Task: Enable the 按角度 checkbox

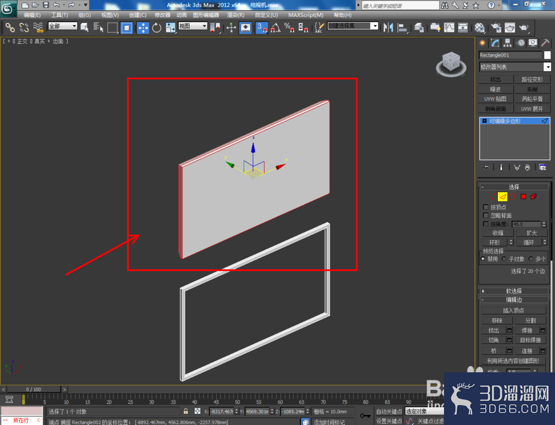Action: coord(486,224)
